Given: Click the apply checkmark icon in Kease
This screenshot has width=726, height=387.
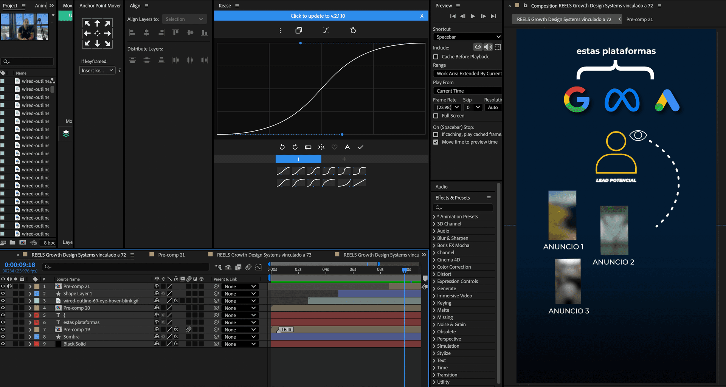Looking at the screenshot, I should 360,147.
